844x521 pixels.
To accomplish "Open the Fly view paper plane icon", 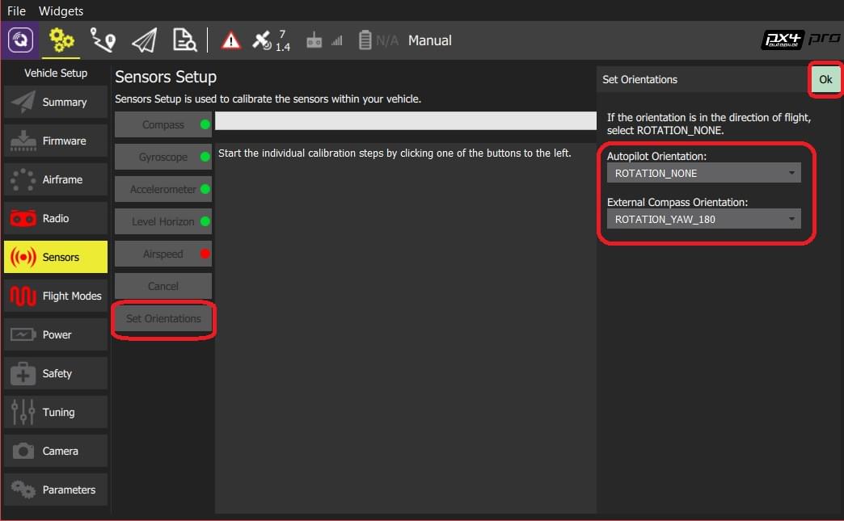I will (144, 40).
